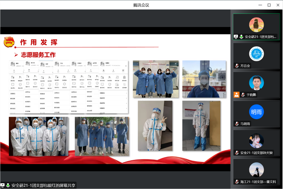Maximize the 腾讯会议 window
This screenshot has width=283, height=189.
(269, 5)
